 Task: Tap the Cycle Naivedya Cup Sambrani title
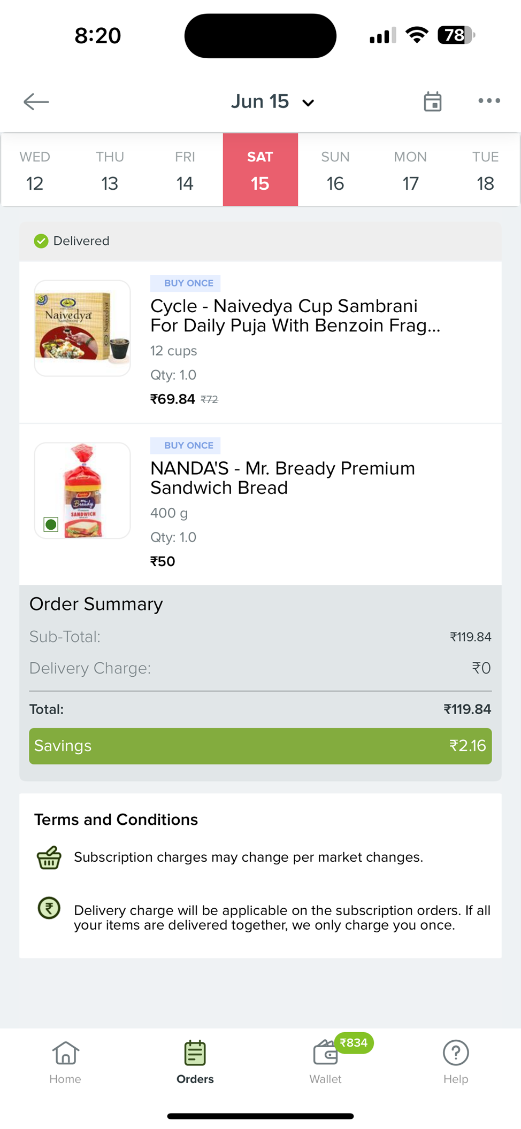pos(295,315)
